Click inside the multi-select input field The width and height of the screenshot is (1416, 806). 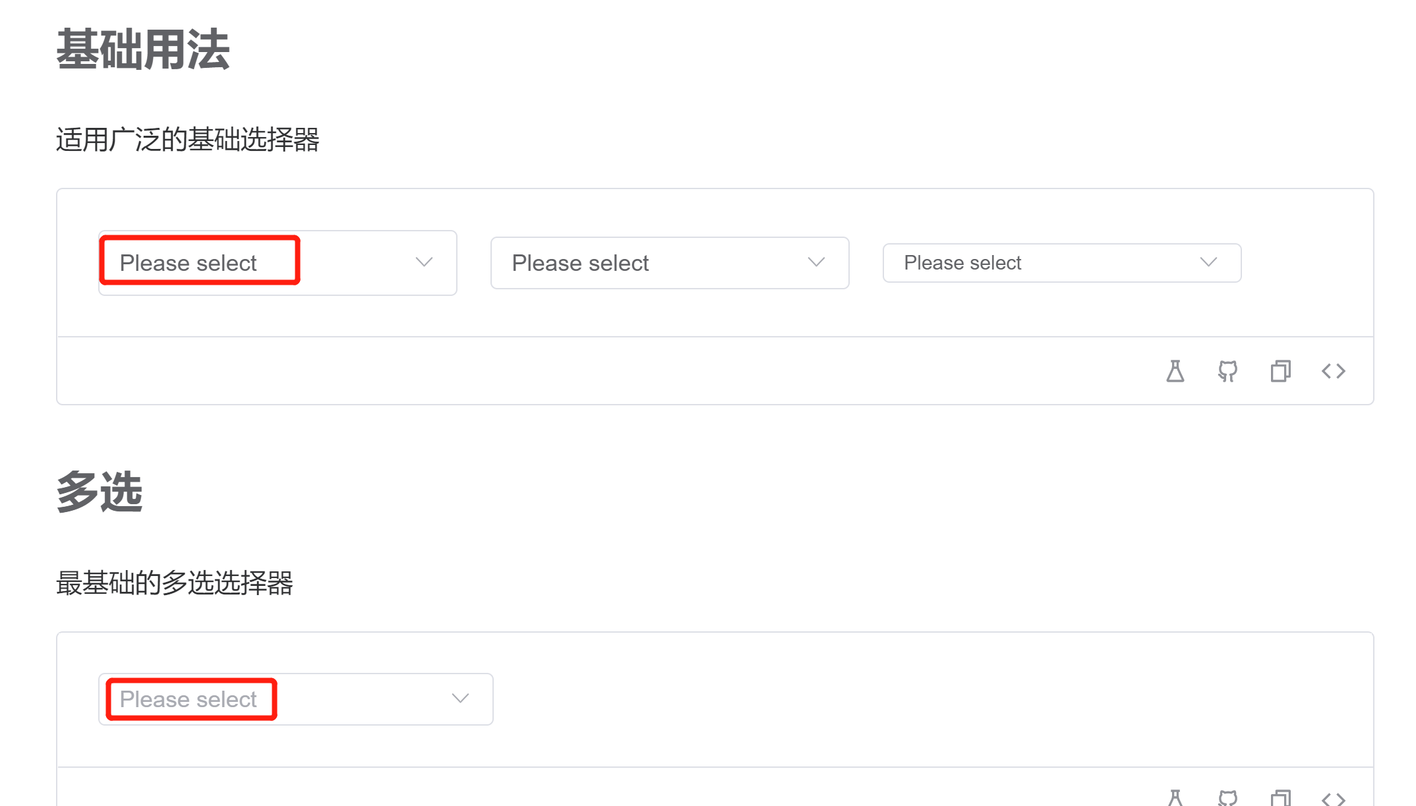(x=264, y=699)
